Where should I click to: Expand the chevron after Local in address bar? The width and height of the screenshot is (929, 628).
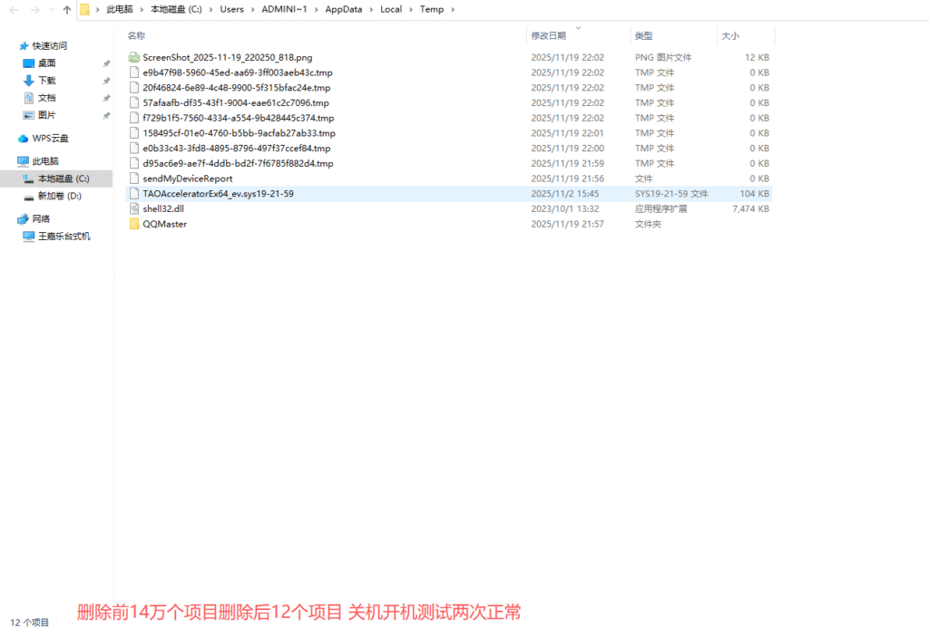409,10
